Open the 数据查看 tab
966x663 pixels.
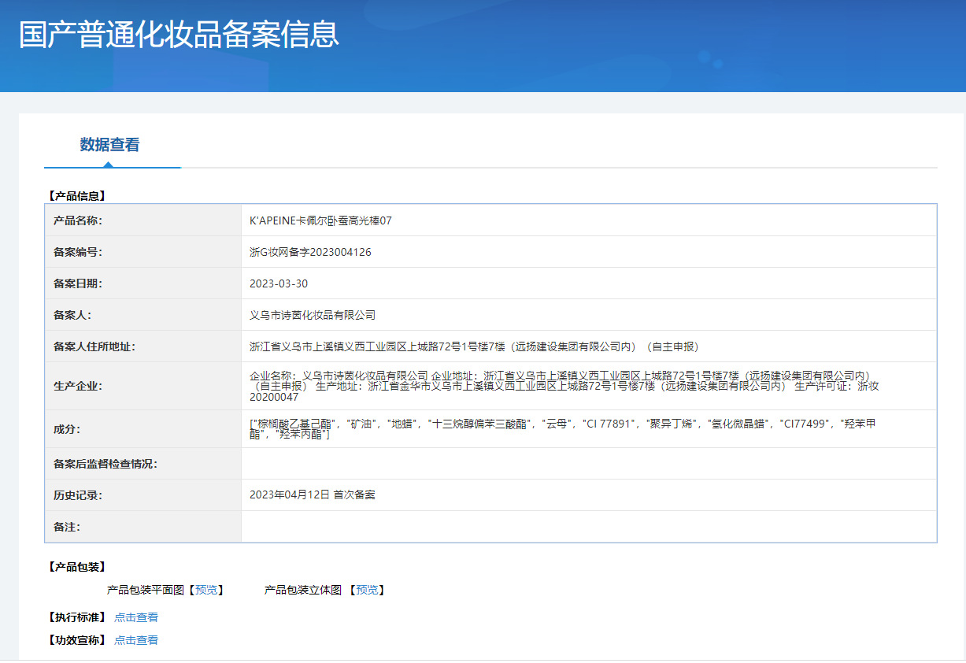pos(109,145)
